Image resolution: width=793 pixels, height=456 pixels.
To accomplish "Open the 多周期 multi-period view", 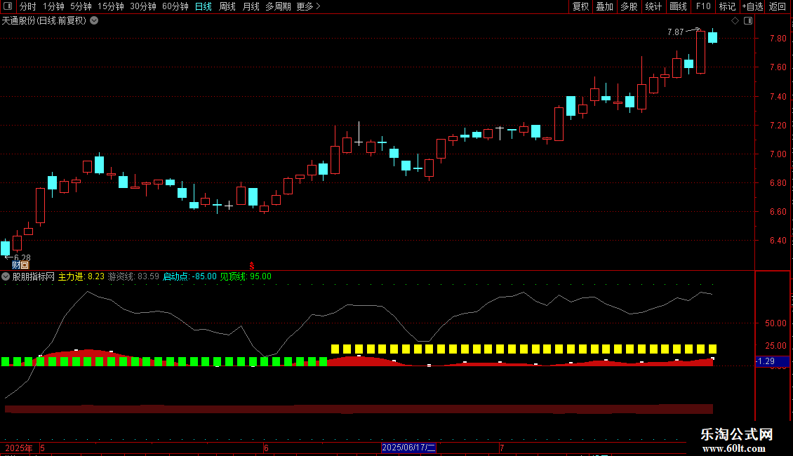I will (x=278, y=6).
